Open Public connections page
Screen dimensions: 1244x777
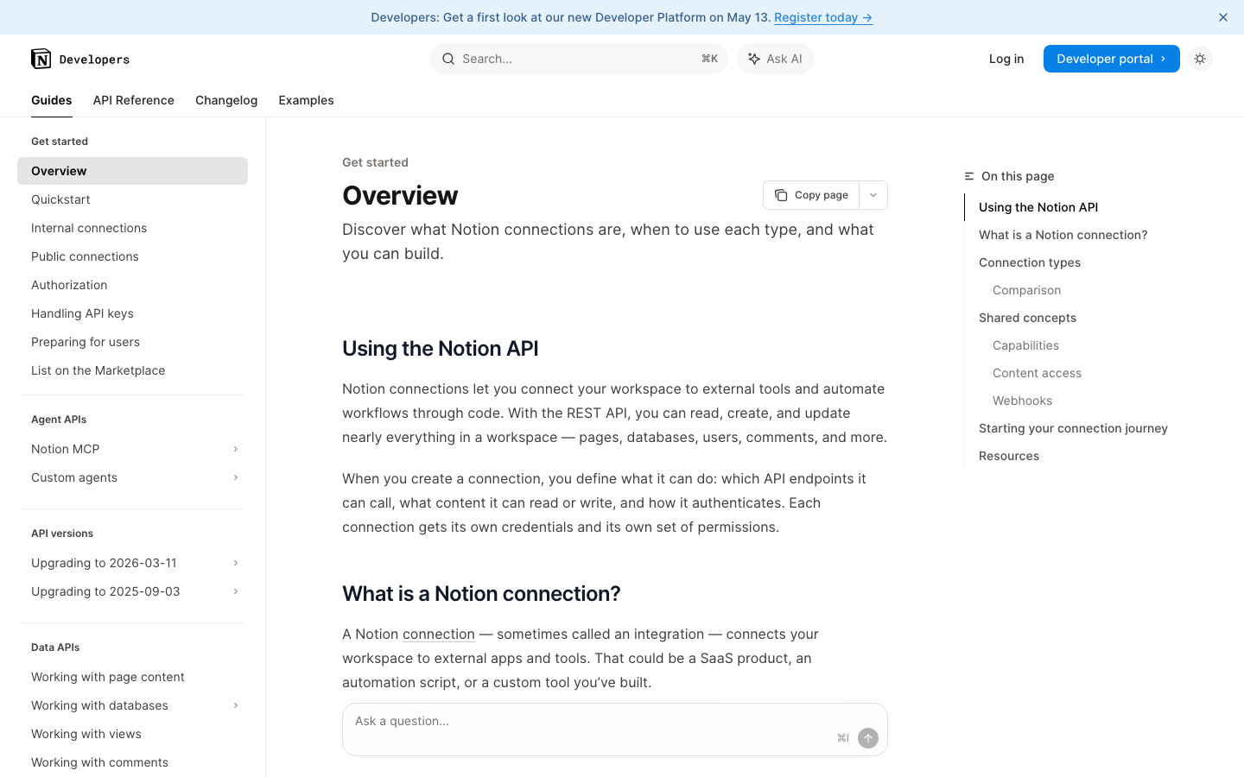132,256
